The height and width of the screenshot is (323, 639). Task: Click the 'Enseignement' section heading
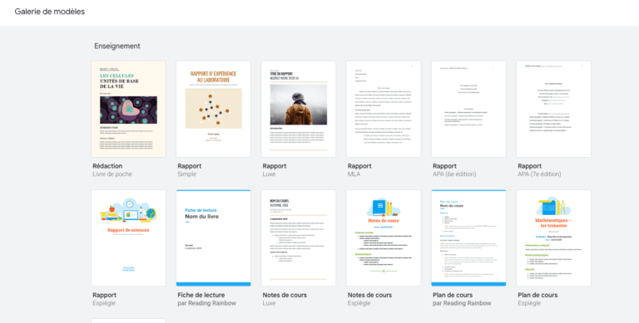pos(117,46)
